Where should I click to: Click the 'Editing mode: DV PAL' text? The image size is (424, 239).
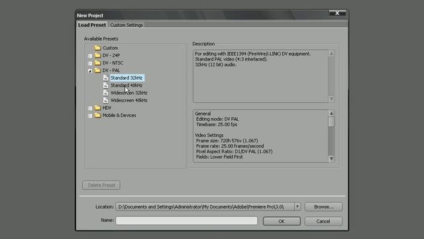[217, 119]
